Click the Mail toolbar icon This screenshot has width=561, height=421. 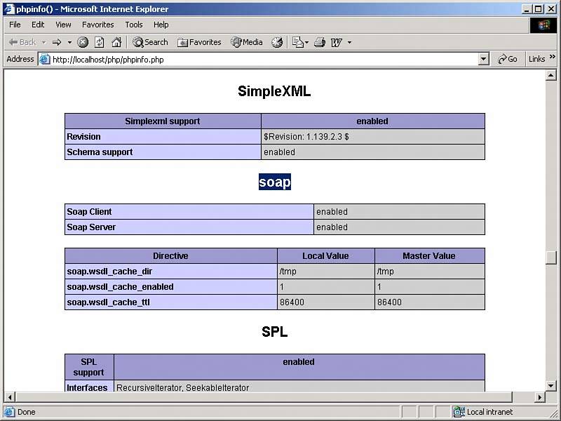(x=297, y=42)
